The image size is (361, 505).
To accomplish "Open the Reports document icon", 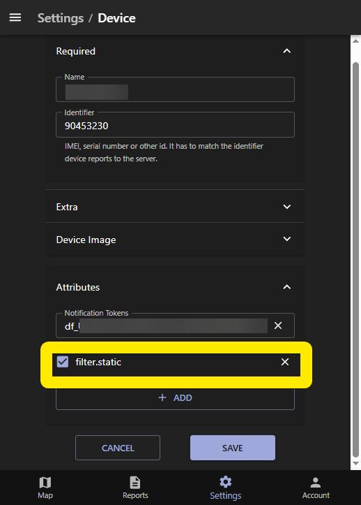I will point(135,482).
